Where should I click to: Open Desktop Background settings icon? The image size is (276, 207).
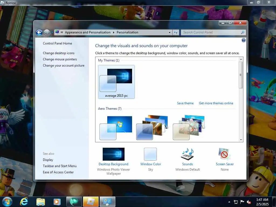(x=113, y=154)
